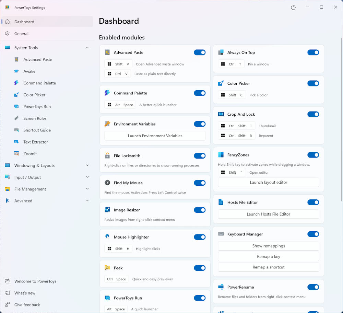This screenshot has height=313, width=343.
Task: Toggle Keyboard Manager switch
Action: 313,234
